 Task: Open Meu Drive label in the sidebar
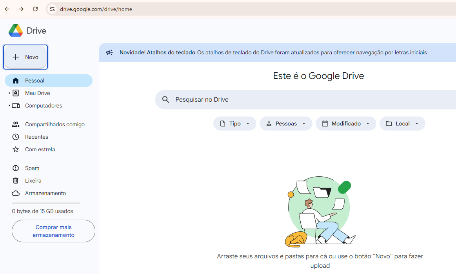38,93
